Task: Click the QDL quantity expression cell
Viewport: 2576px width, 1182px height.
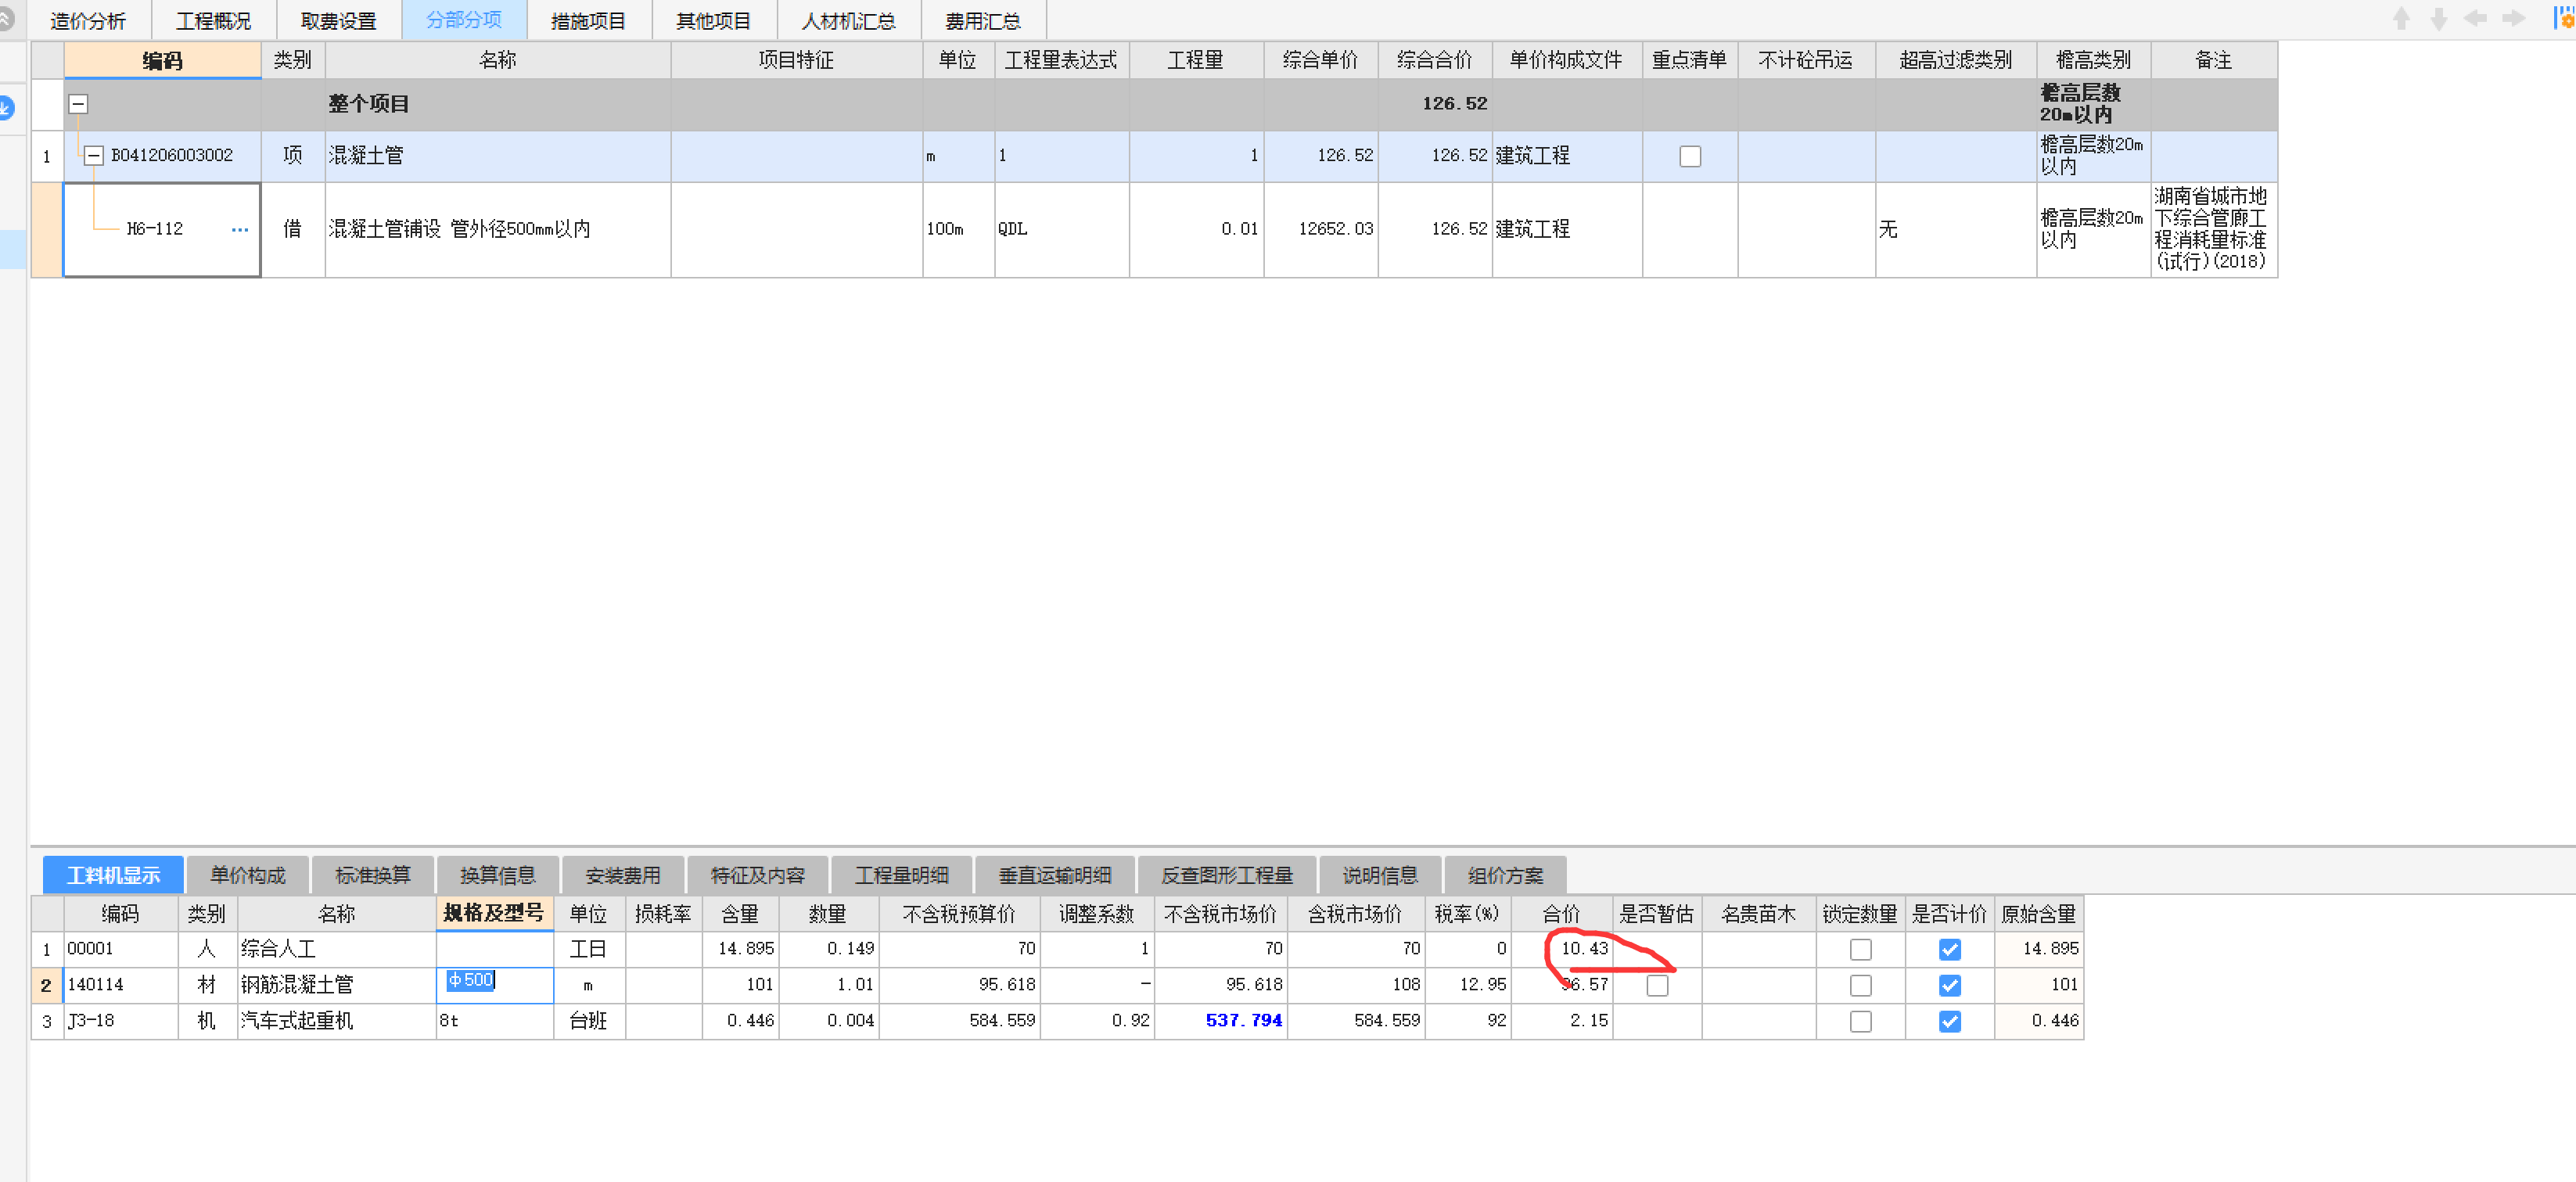Action: (1061, 229)
